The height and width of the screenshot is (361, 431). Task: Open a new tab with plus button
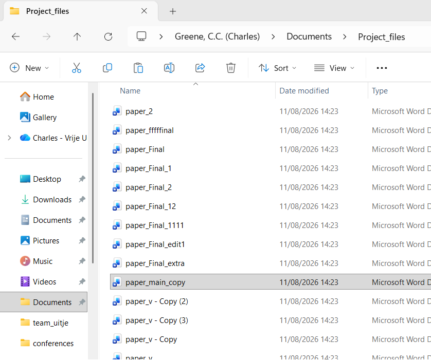(x=173, y=11)
